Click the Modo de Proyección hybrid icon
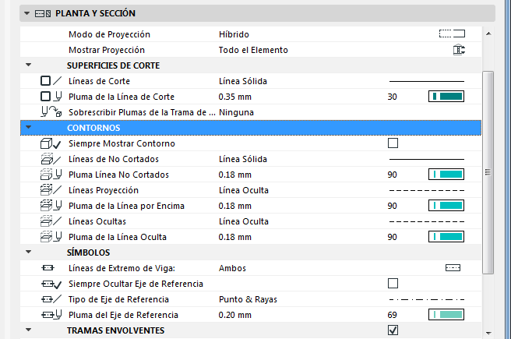Image resolution: width=511 pixels, height=339 pixels. 452,34
